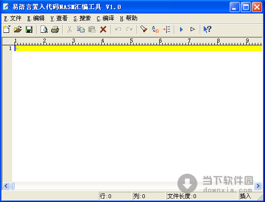The image size is (265, 202).
Task: Save file using floppy disk icon
Action: tap(29, 29)
